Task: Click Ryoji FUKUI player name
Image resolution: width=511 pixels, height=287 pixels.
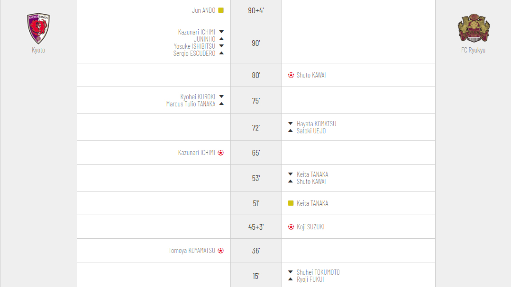Action: (x=310, y=279)
